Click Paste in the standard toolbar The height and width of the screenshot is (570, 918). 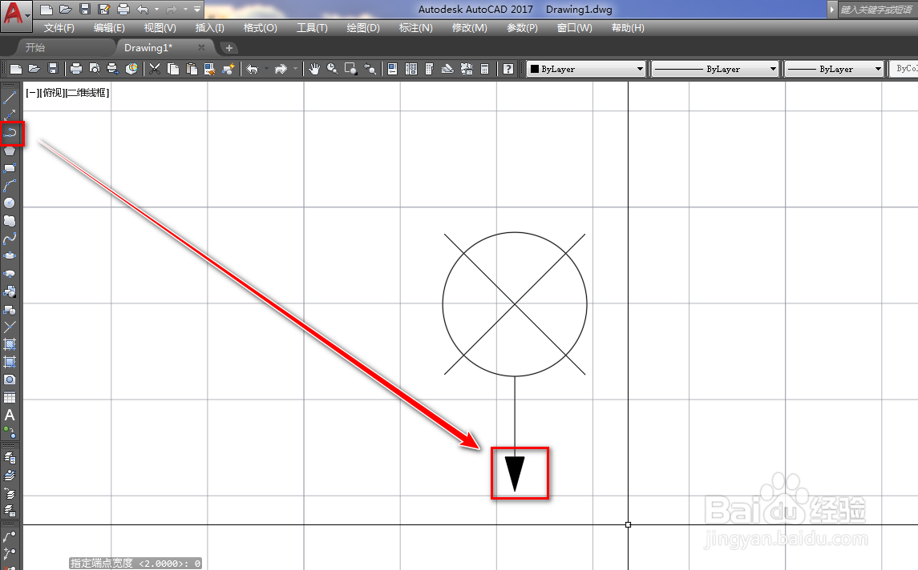click(192, 69)
